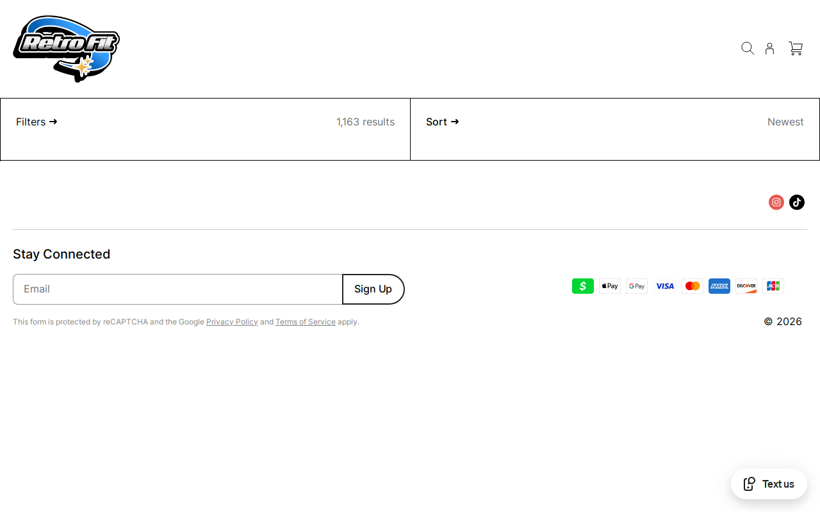Click the Visa payment icon

point(665,286)
